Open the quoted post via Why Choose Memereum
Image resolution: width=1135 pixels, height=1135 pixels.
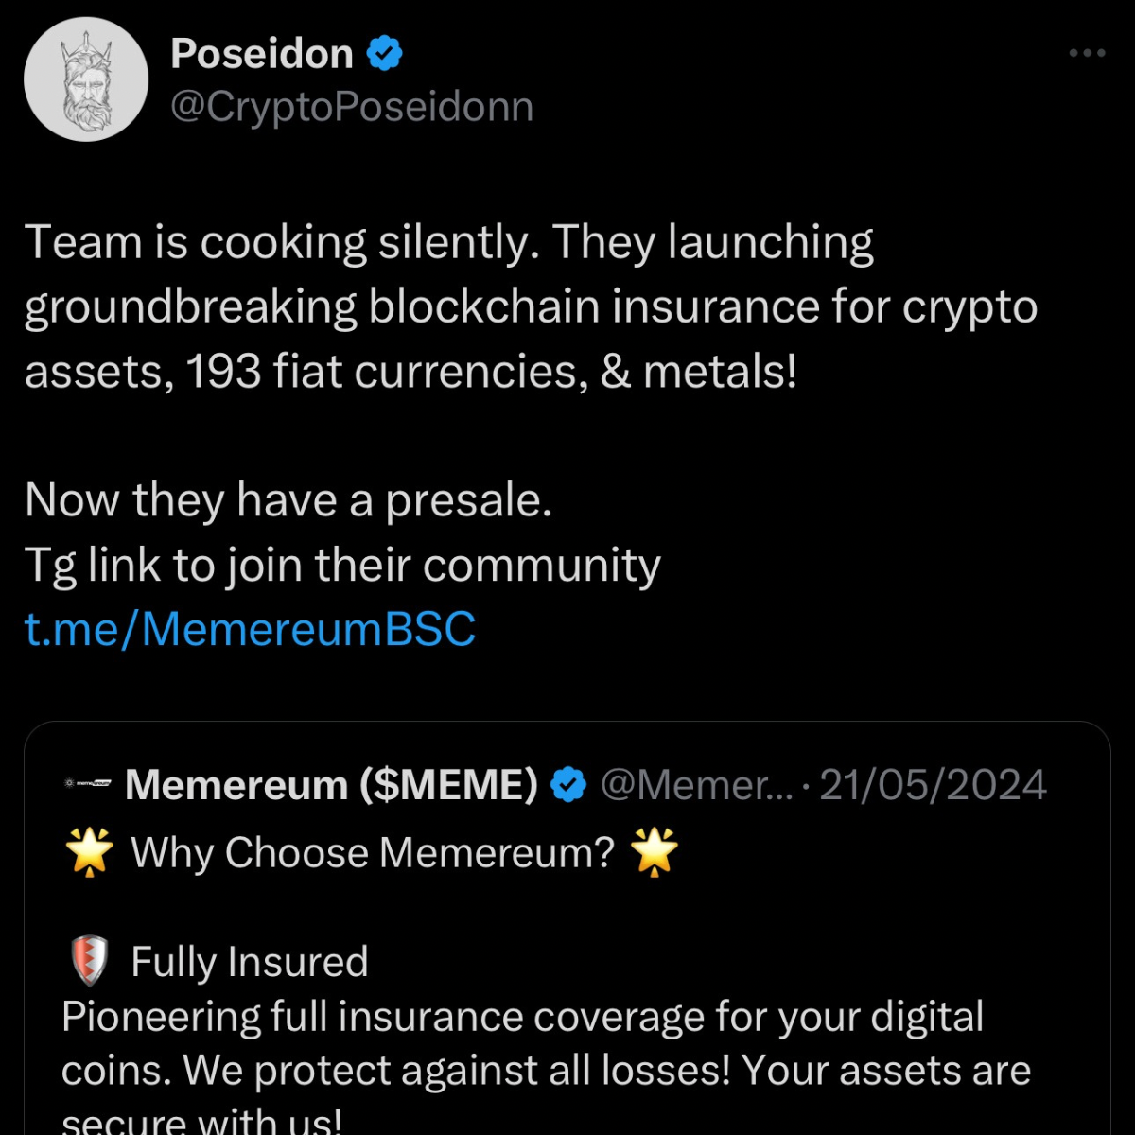coord(373,853)
